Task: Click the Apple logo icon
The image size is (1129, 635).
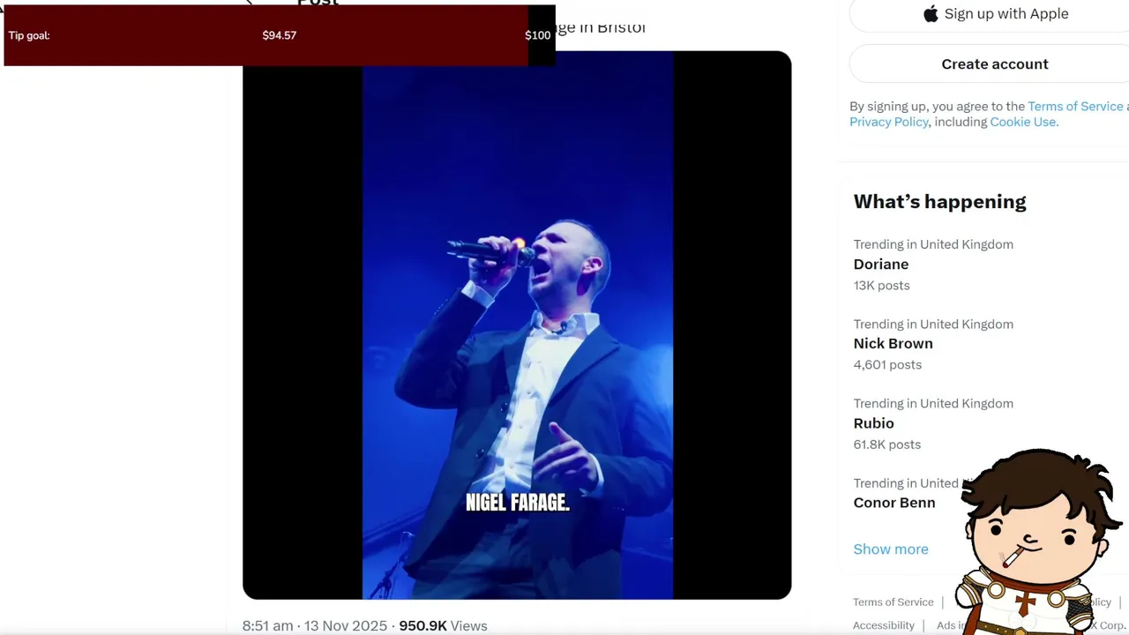Action: (x=931, y=13)
